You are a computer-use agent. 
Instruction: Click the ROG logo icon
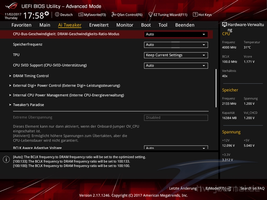(11, 6)
